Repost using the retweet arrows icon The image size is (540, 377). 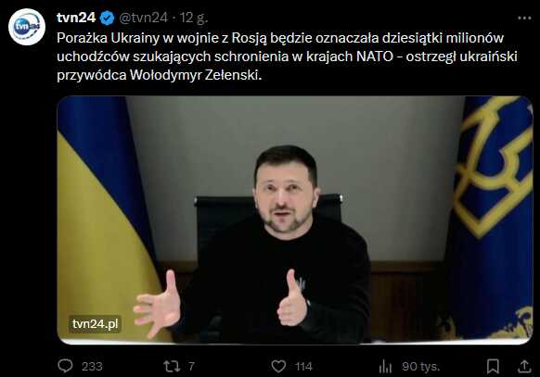point(172,366)
